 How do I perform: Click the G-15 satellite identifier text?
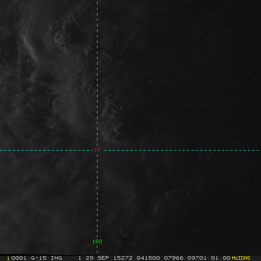click(x=38, y=258)
